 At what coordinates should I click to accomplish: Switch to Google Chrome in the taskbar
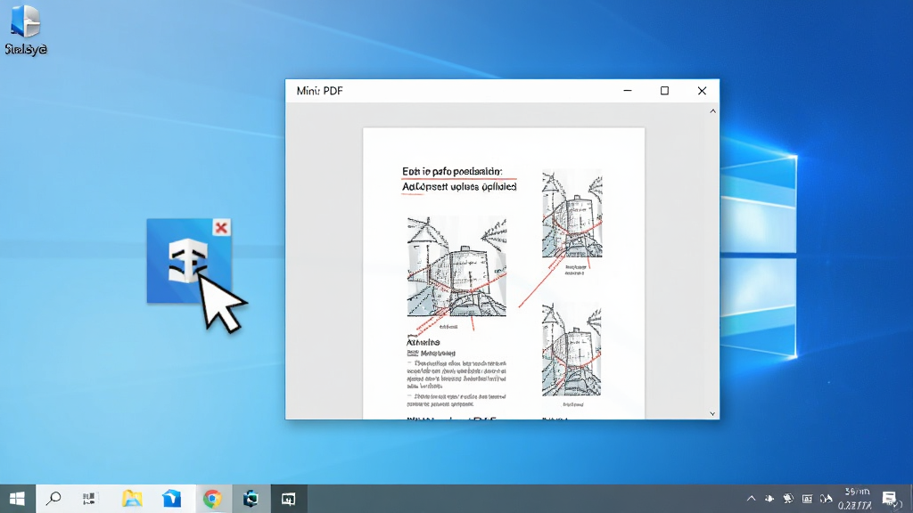(212, 499)
